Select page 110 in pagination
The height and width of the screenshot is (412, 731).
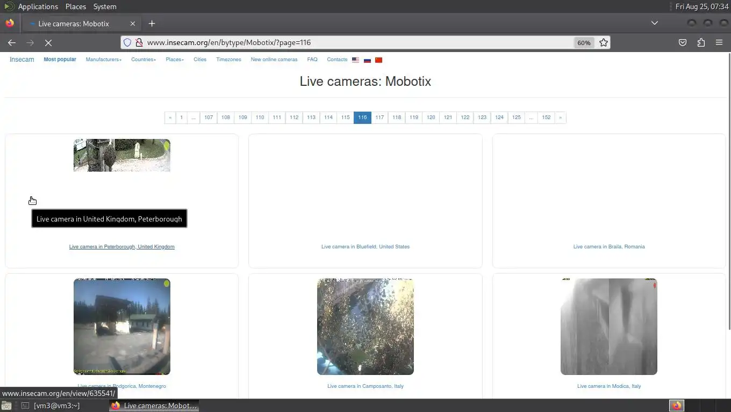pos(260,117)
